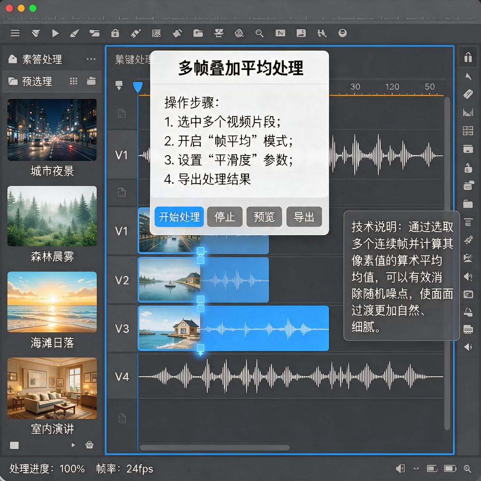The image size is (481, 481).
Task: Click the document icon above the first V1 track
Action: pyautogui.click(x=122, y=114)
